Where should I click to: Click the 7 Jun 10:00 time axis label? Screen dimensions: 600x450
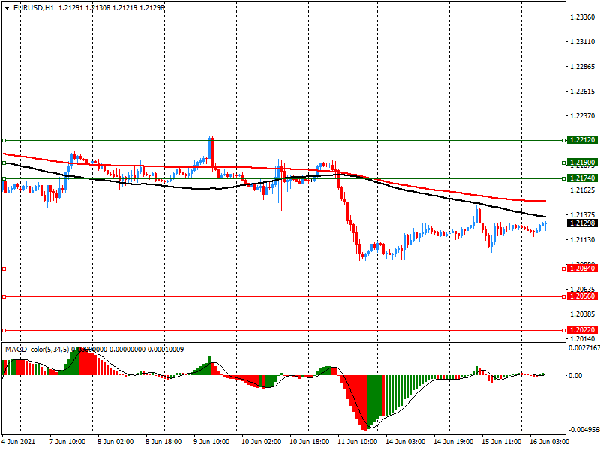click(x=67, y=442)
